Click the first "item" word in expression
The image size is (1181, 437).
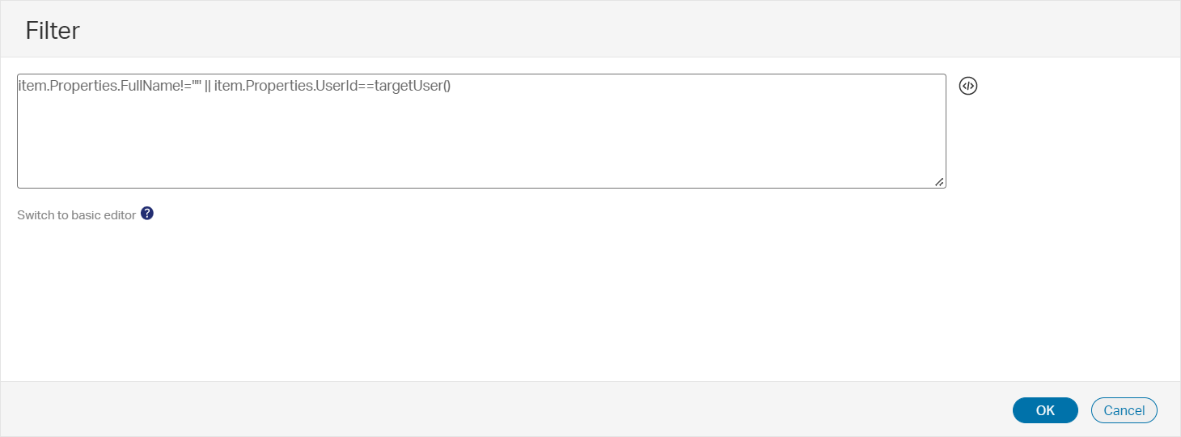[31, 86]
